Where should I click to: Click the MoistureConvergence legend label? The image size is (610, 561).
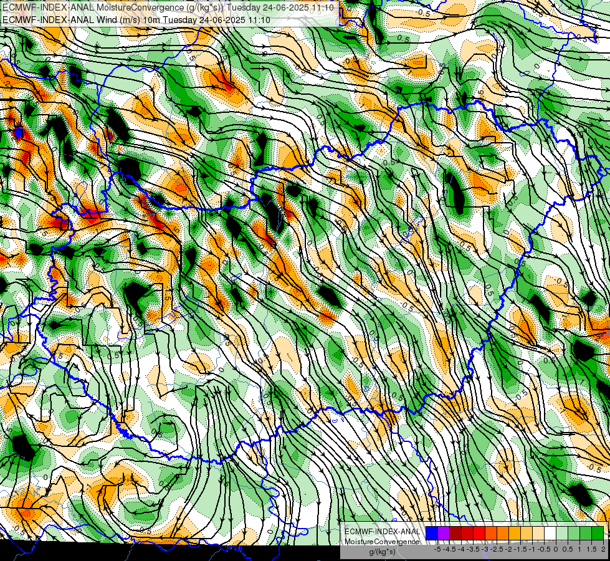(x=382, y=542)
